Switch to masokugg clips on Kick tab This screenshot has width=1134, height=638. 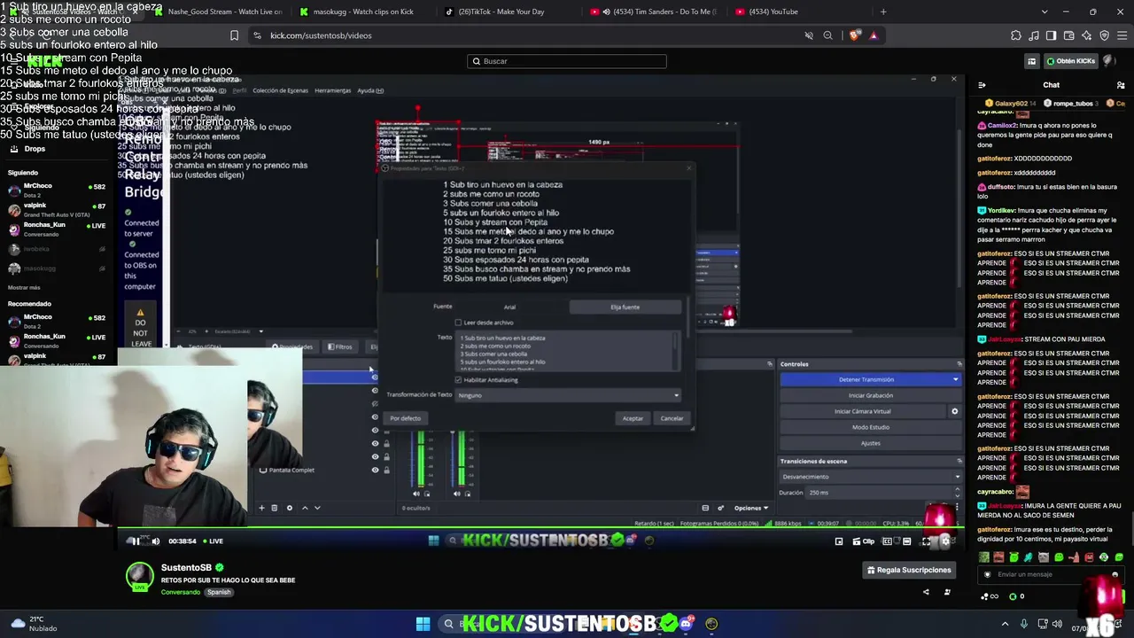tap(363, 12)
